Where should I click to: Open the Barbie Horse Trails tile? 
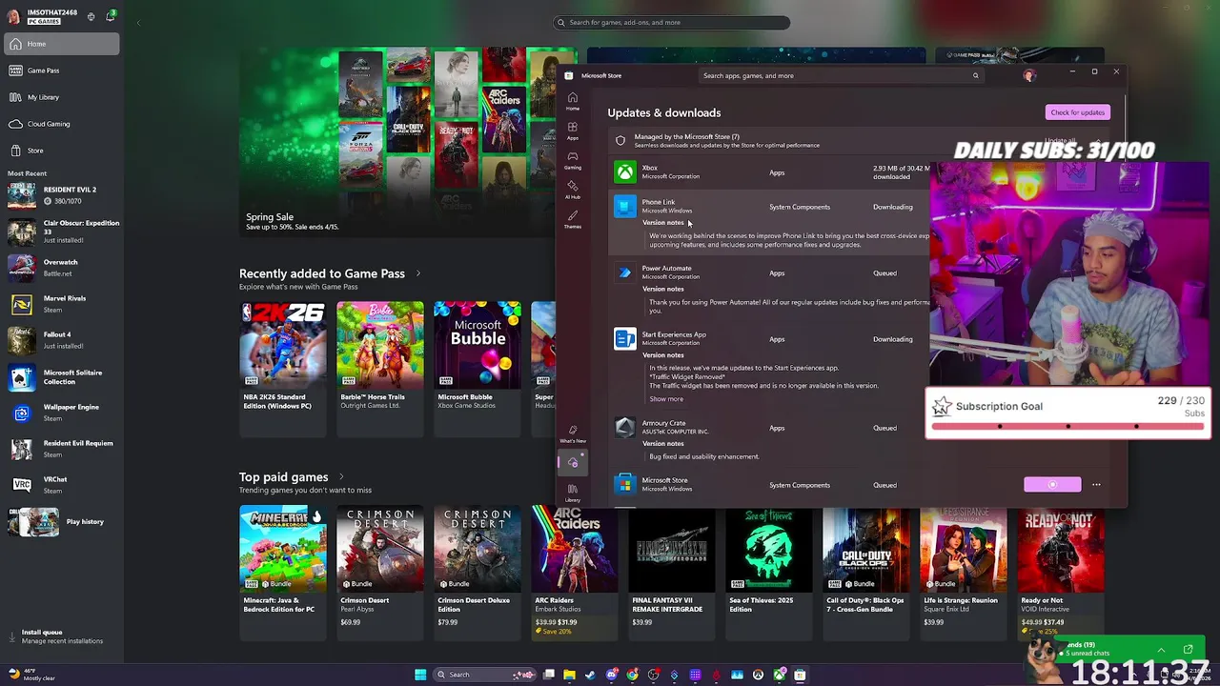pyautogui.click(x=379, y=368)
